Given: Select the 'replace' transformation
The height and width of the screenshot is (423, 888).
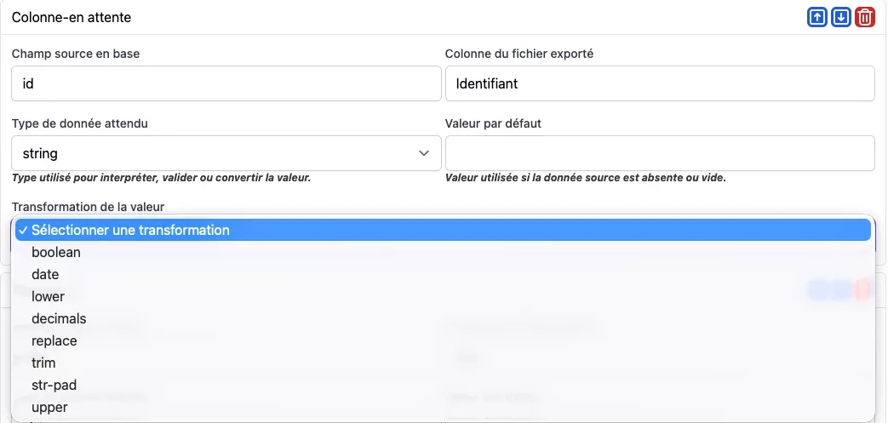Looking at the screenshot, I should click(x=54, y=341).
